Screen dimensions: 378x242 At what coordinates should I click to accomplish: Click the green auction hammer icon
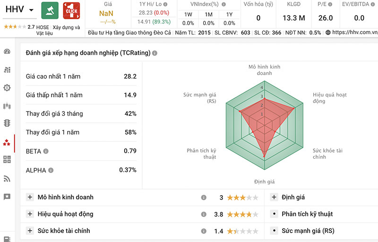(x=50, y=10)
